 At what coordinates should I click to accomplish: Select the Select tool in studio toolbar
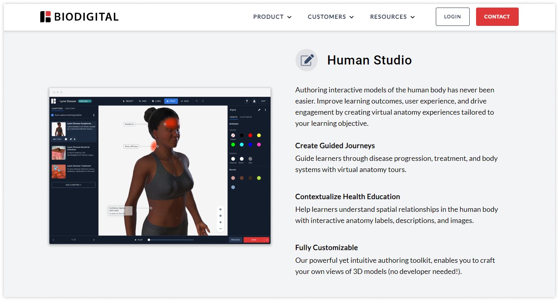(128, 101)
